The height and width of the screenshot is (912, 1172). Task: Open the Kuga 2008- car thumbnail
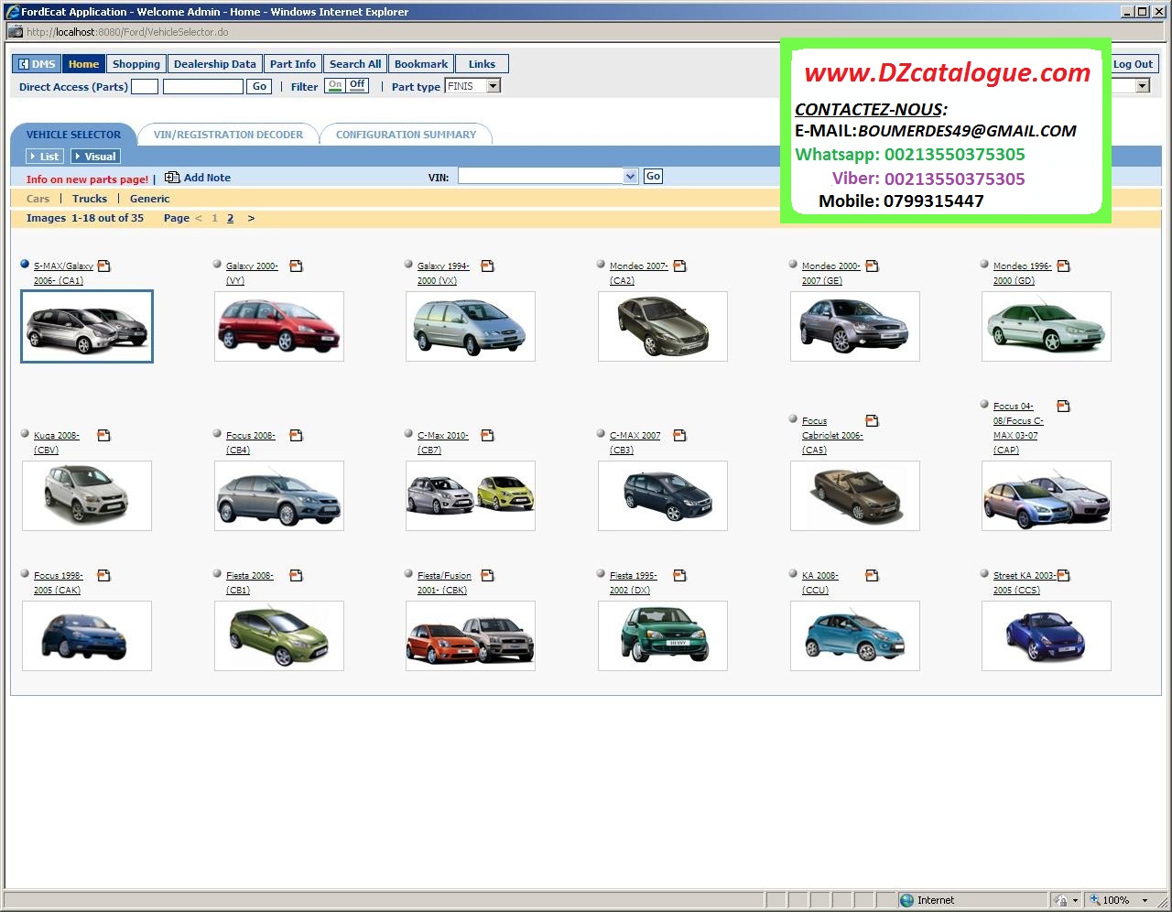coord(87,495)
